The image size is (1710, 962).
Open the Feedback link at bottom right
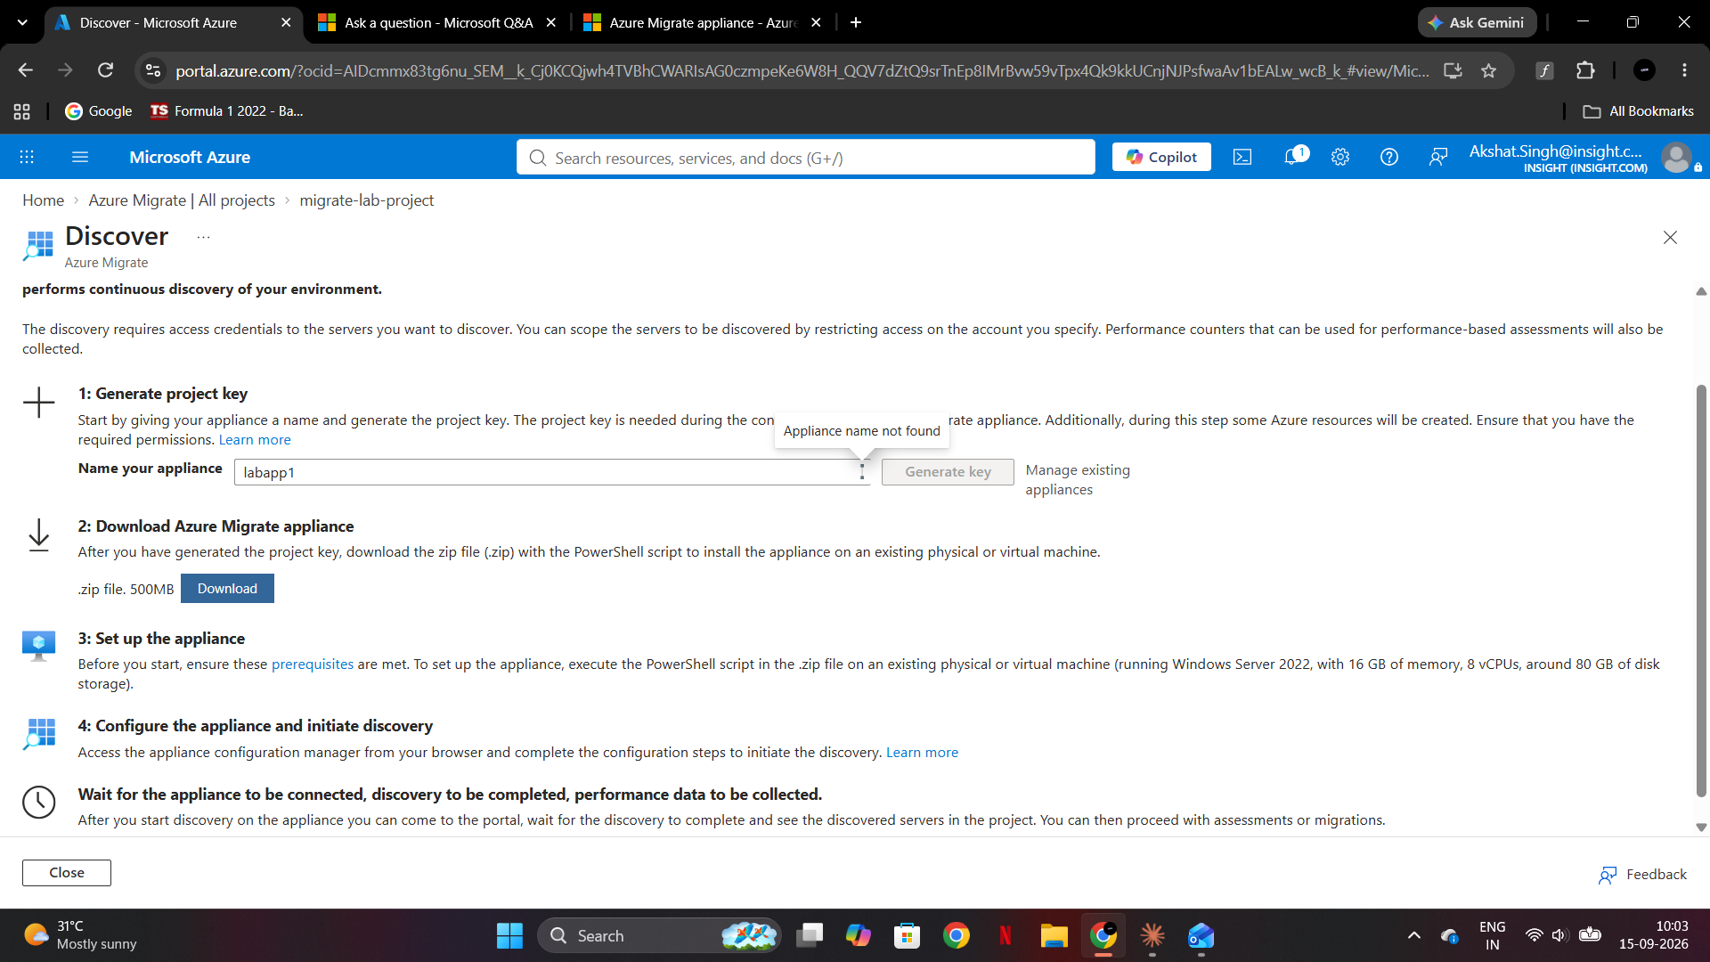[1643, 875]
